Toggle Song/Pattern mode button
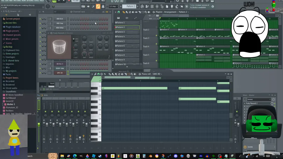Image resolution: width=283 pixels, height=159 pixels. 54,1
